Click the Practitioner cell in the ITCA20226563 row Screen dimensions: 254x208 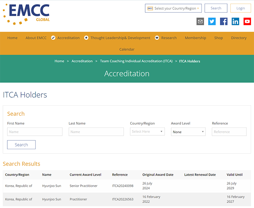(78, 199)
